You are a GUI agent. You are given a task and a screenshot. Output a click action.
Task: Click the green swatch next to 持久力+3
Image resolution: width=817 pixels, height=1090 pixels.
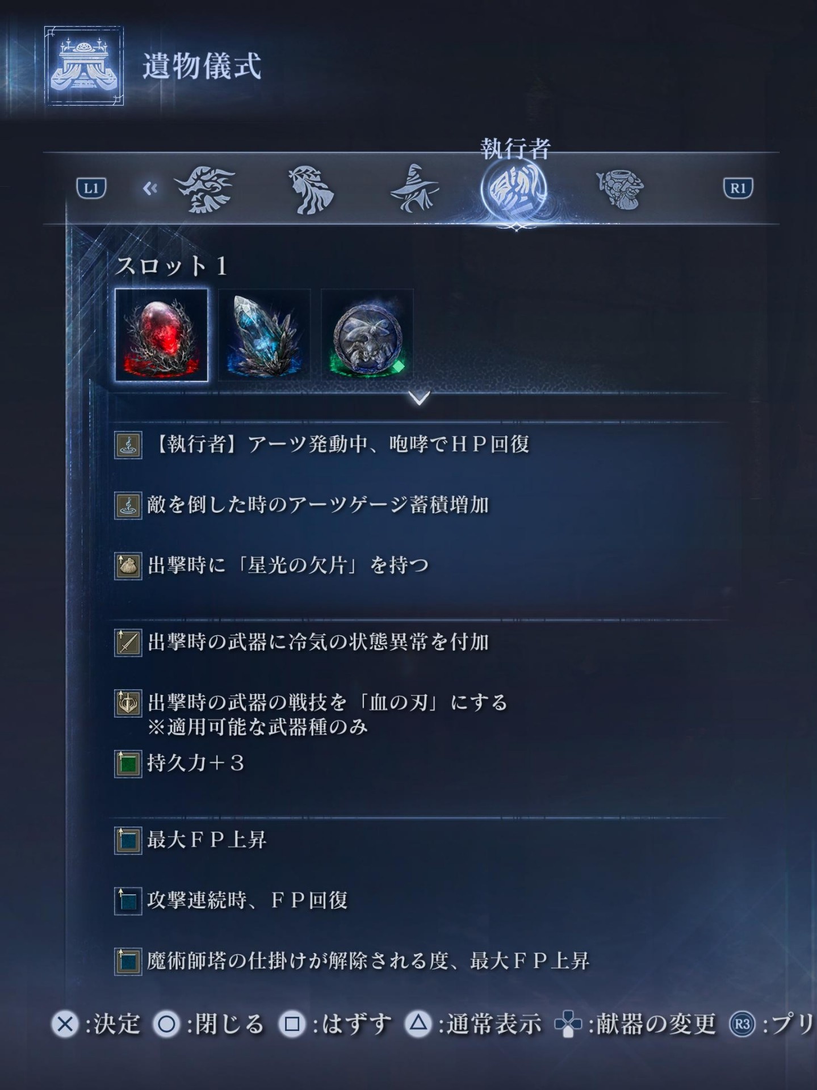[128, 764]
